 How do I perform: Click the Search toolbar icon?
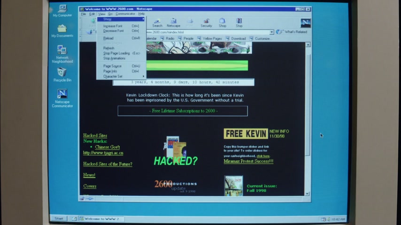(x=157, y=22)
